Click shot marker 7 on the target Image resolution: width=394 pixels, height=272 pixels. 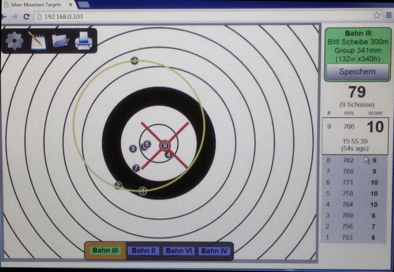pos(136,167)
